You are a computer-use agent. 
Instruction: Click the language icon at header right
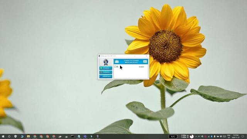tap(145, 61)
